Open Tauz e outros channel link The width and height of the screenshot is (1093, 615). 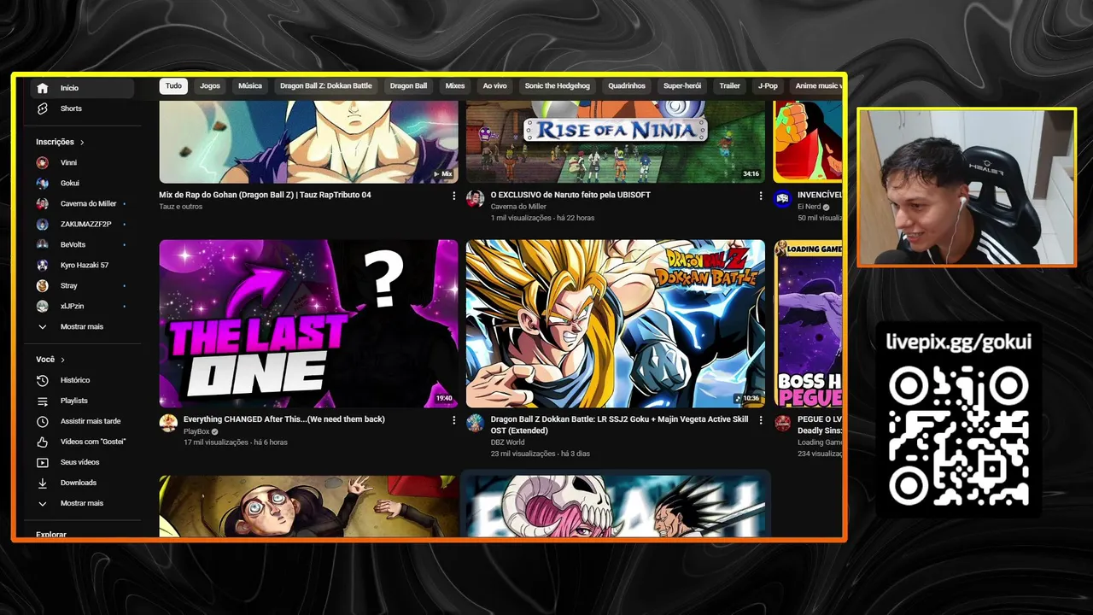181,207
